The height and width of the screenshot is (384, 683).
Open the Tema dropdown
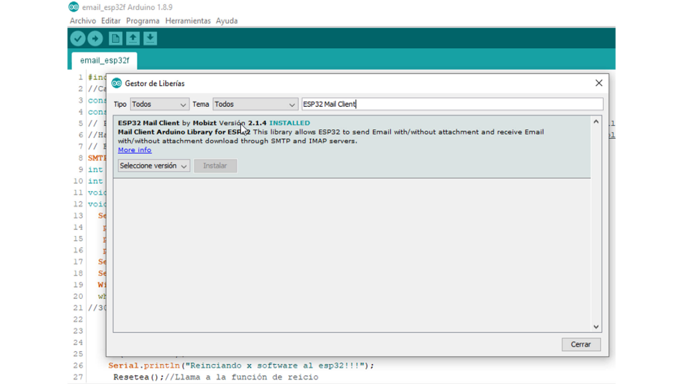(x=255, y=105)
